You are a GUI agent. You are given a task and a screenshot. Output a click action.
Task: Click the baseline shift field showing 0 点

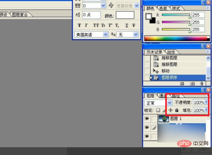pos(92,15)
